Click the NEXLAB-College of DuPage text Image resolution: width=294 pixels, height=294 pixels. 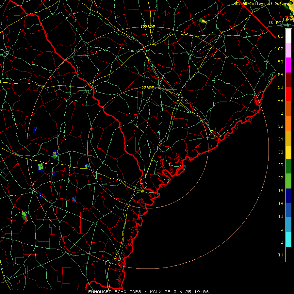point(264,4)
